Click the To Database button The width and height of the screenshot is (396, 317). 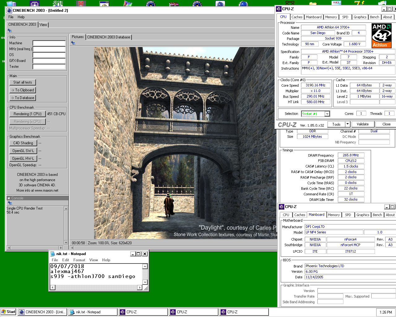[x=23, y=98]
